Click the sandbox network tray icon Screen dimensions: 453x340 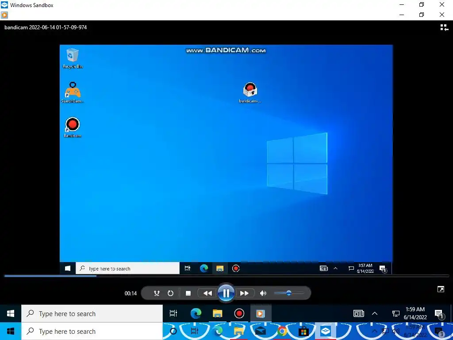click(x=395, y=313)
